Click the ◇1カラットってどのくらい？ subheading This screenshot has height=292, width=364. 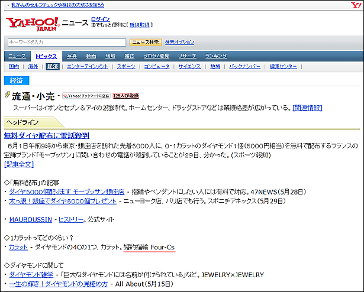tap(39, 238)
